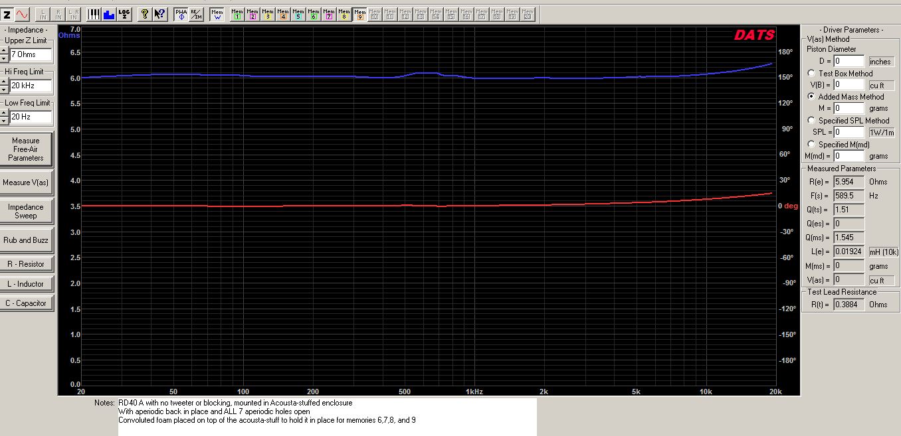Select the red sine wave signal icon
Viewport: 901px width, 436px height.
tap(23, 14)
